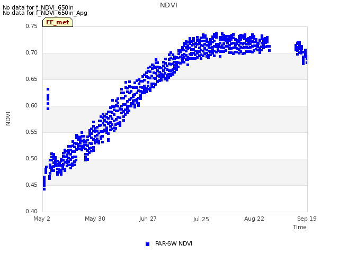This screenshot has height=254, width=339.
Task: Click the 0.60 y-axis tick label
Action: point(31,106)
